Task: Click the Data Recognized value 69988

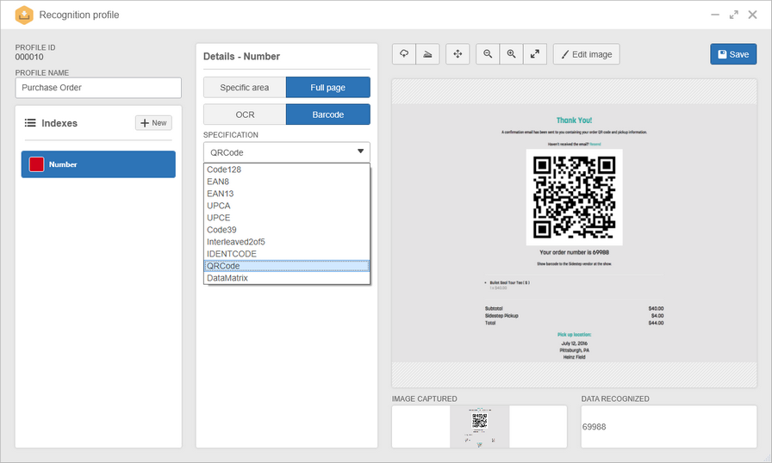Action: point(595,427)
